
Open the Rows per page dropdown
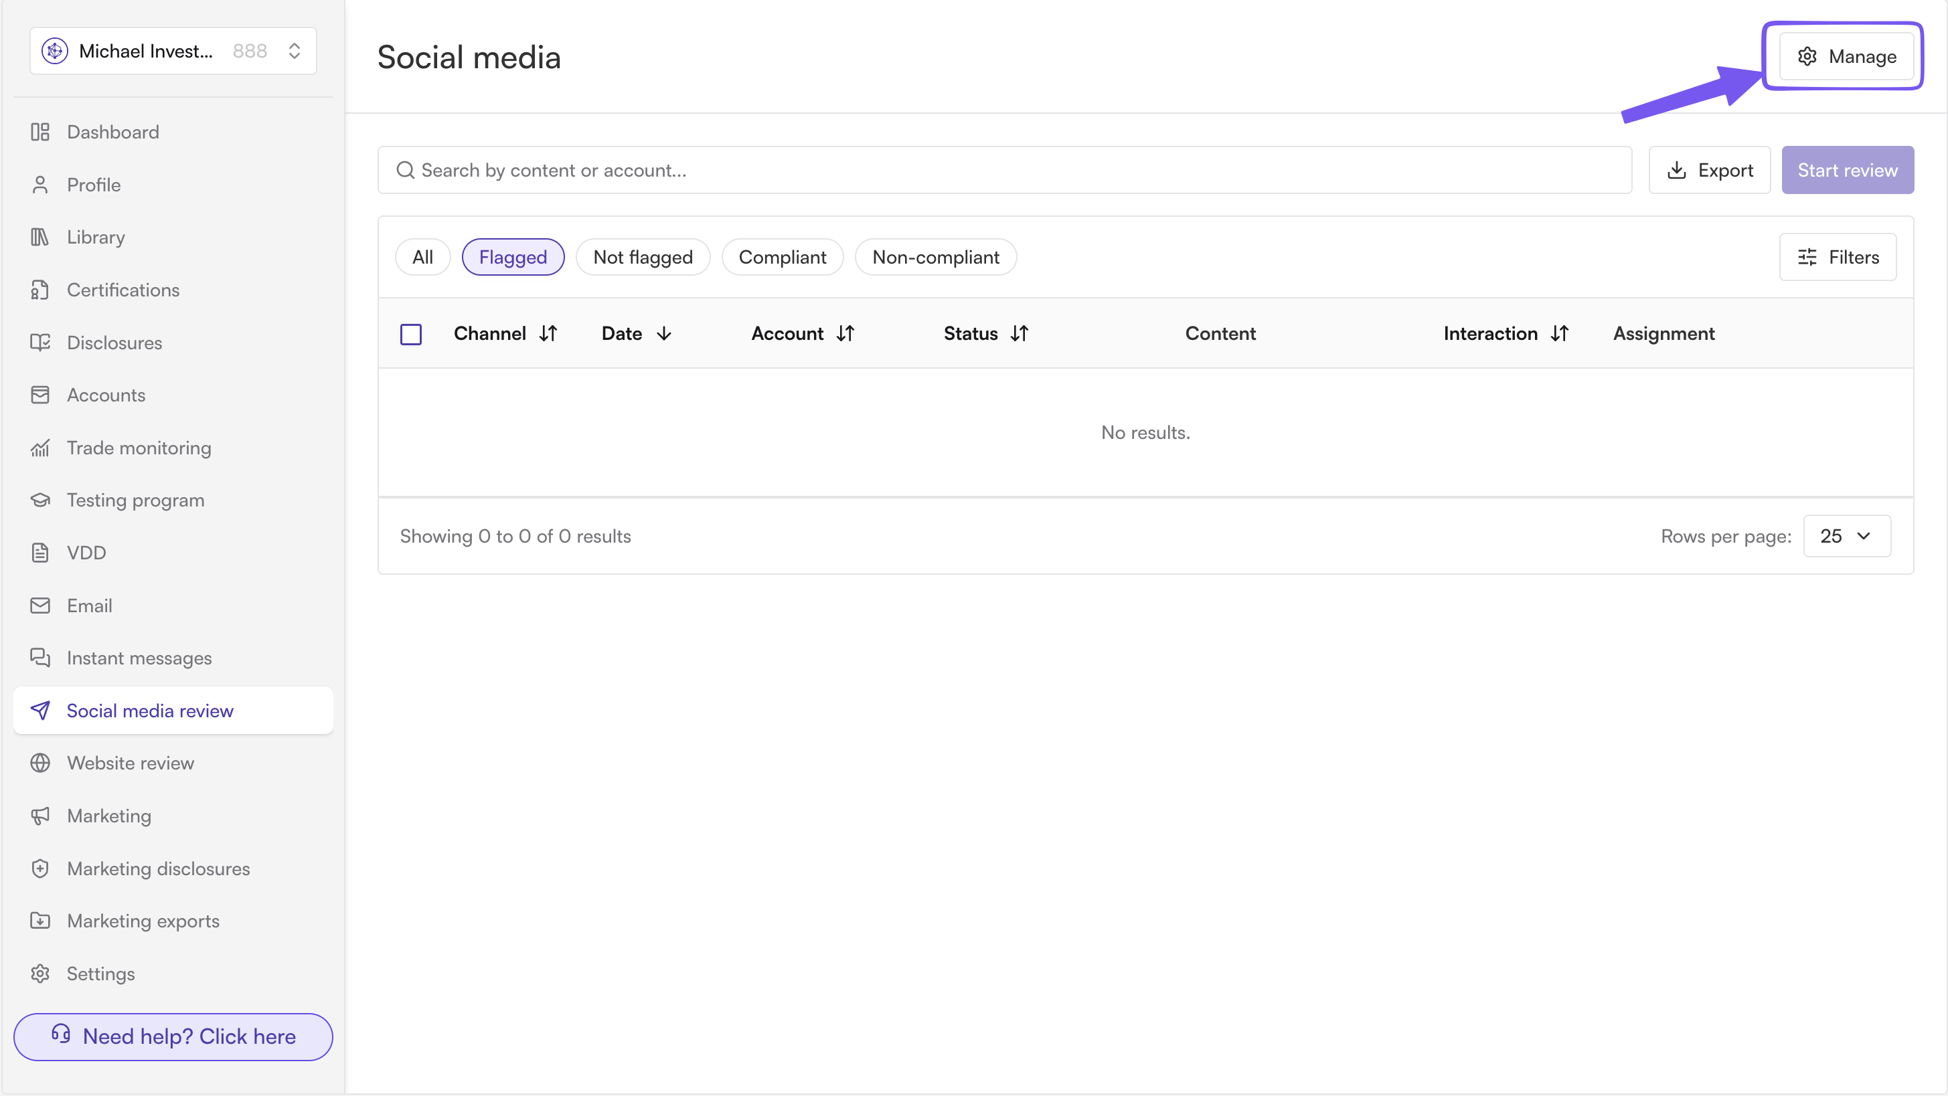coord(1847,536)
